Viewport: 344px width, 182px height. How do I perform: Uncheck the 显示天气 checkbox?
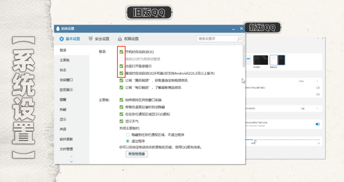[x=121, y=121]
